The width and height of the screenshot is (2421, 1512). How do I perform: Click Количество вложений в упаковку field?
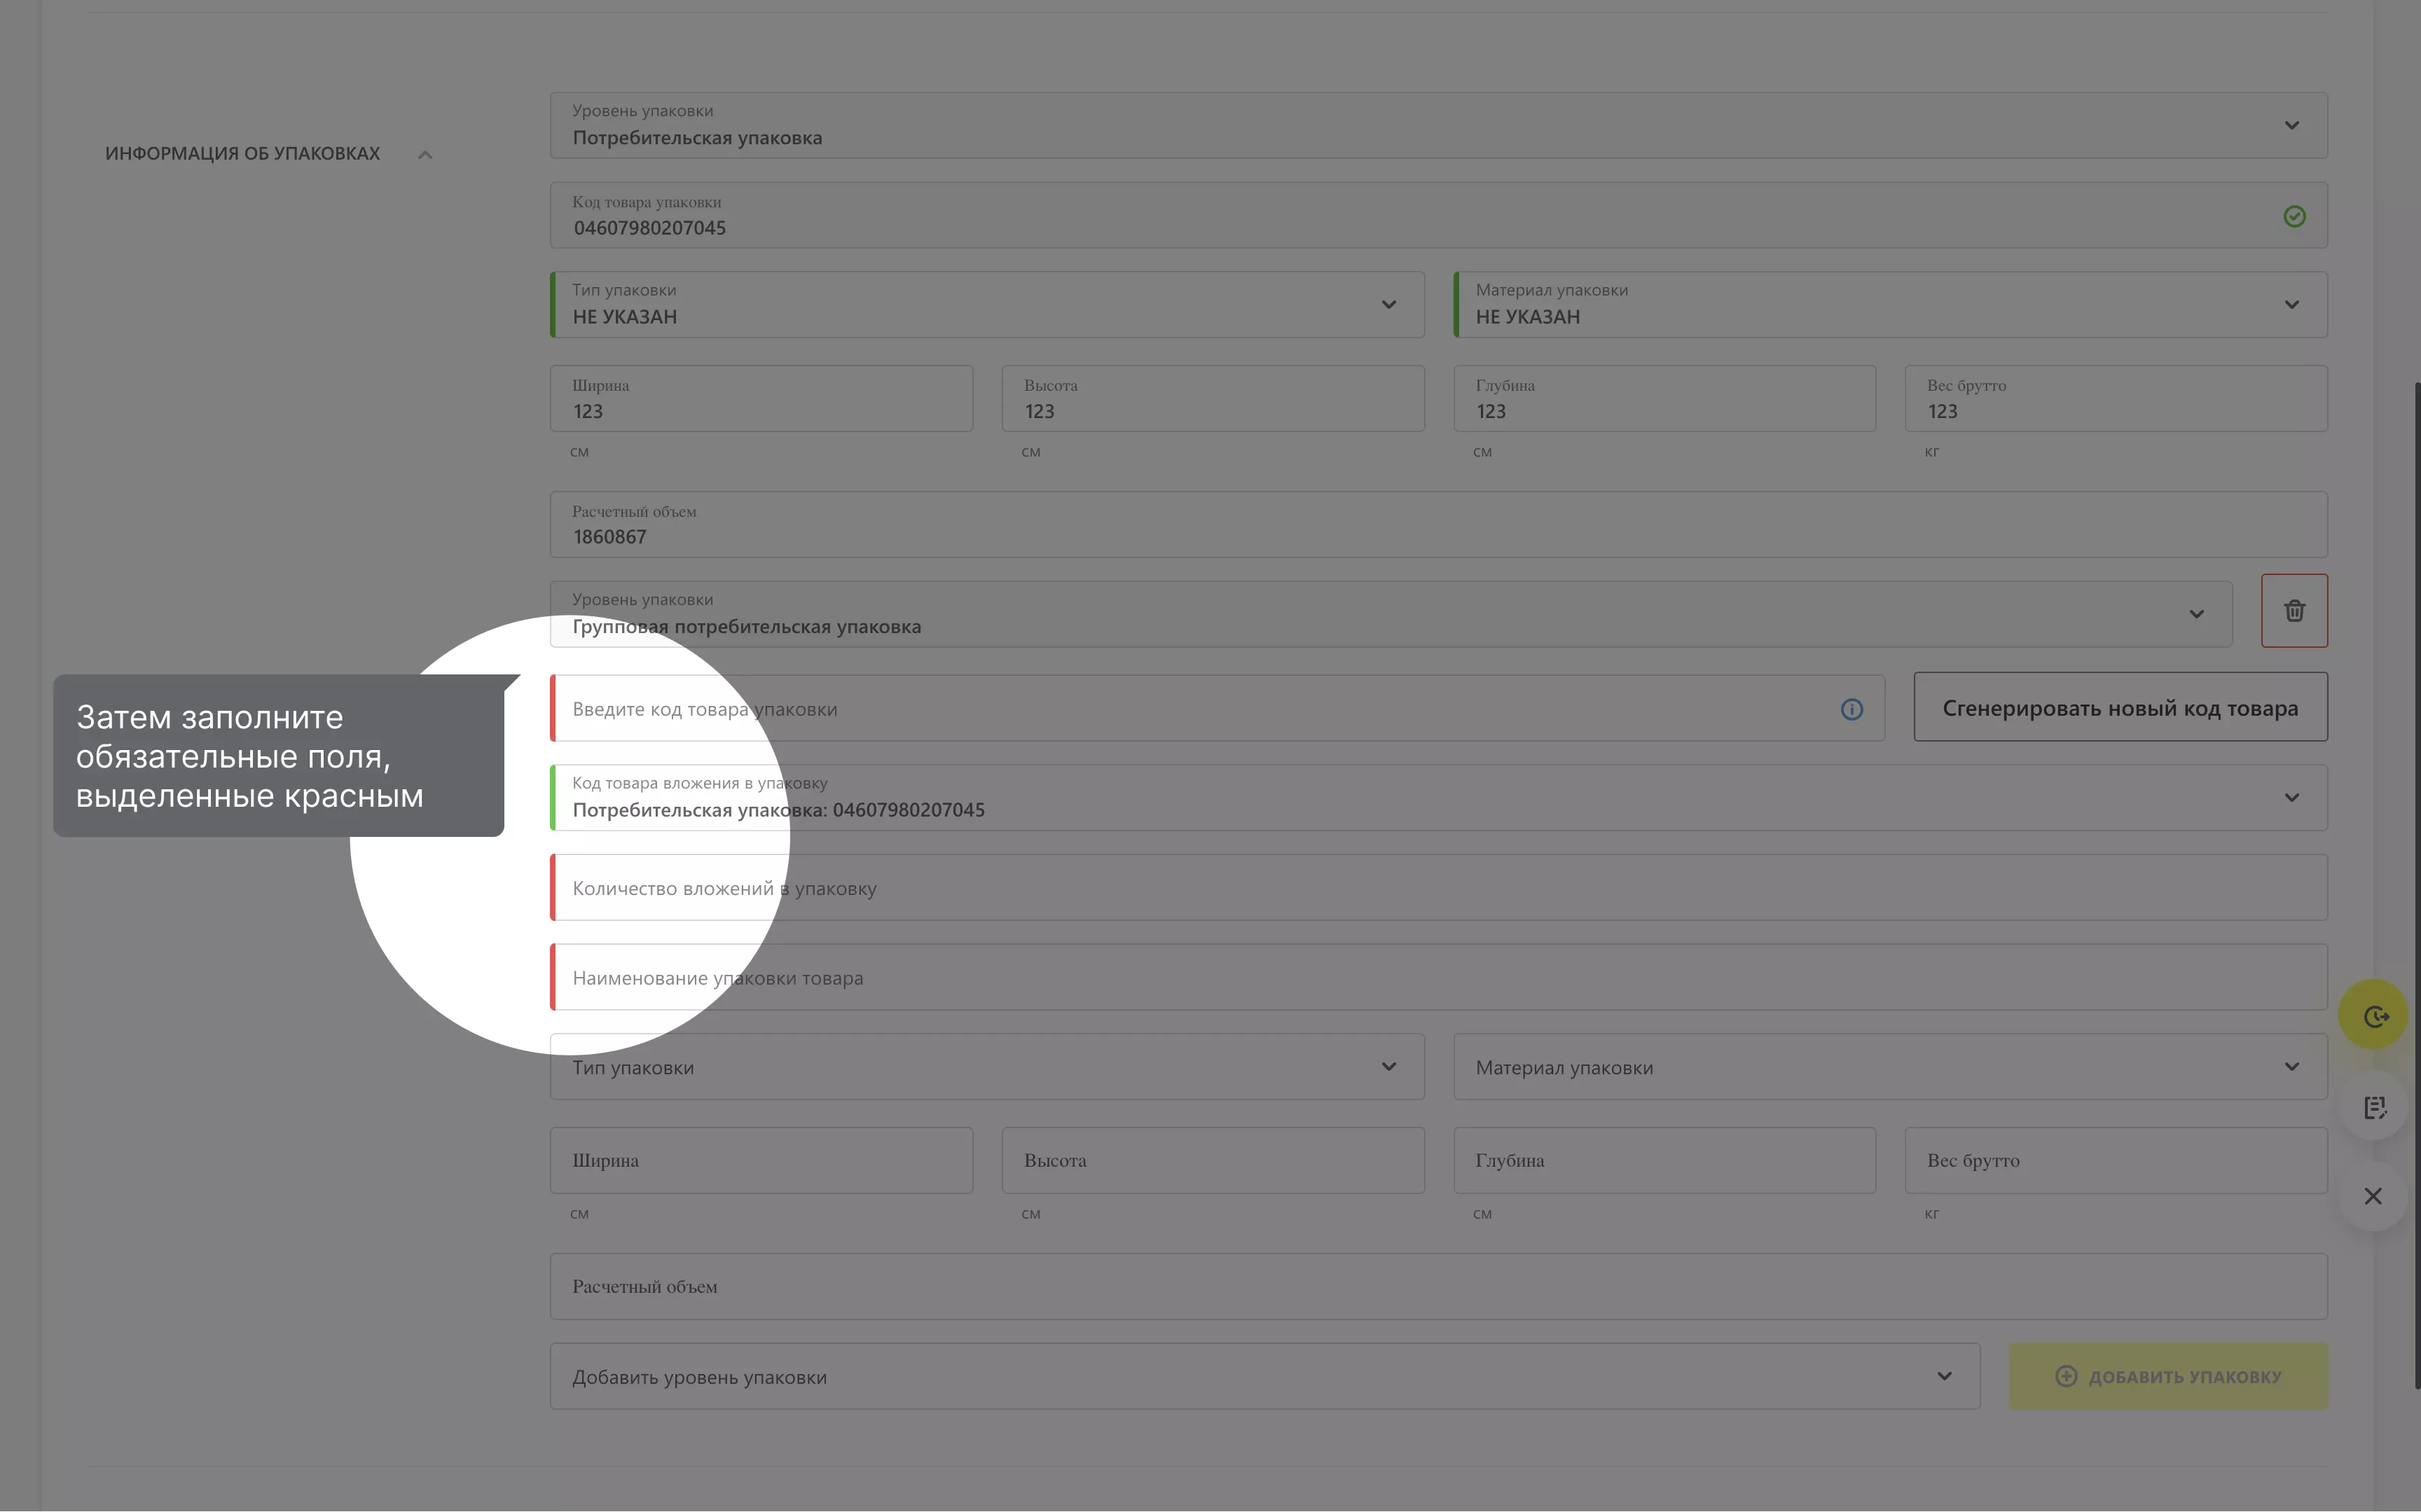(1438, 887)
